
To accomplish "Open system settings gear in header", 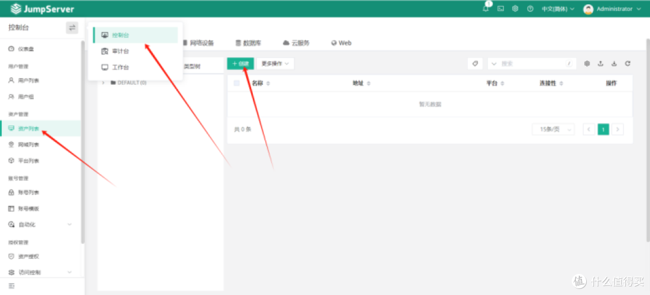I will pyautogui.click(x=515, y=8).
